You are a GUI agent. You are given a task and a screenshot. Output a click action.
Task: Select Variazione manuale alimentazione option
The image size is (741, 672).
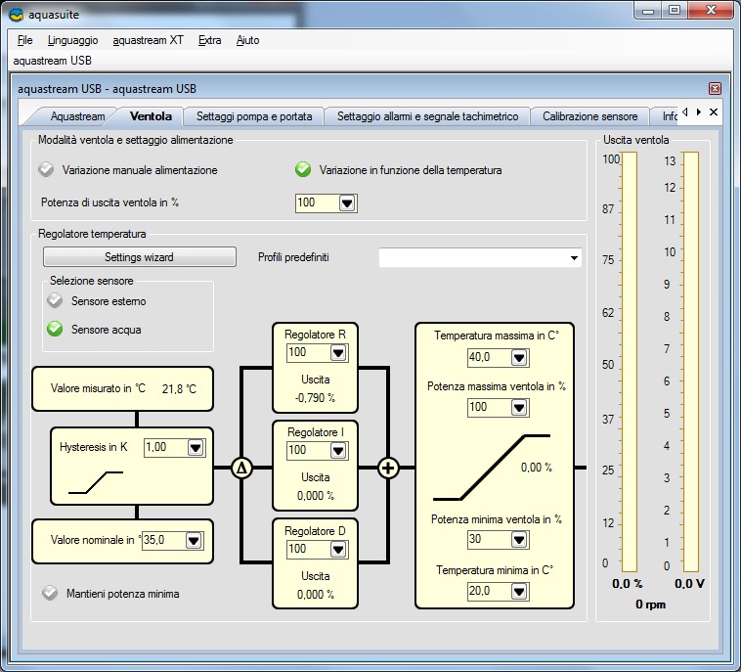[46, 170]
